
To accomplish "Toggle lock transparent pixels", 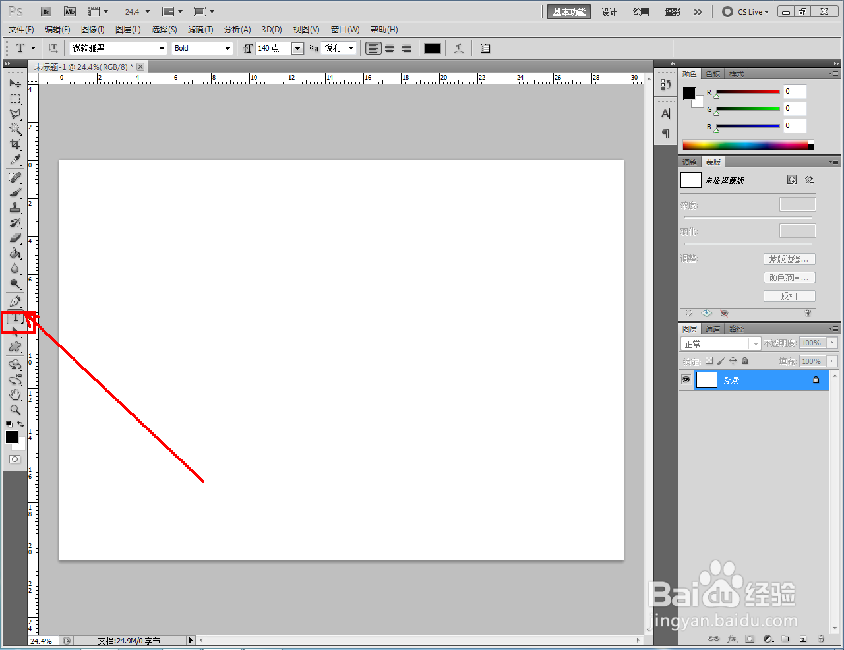I will 709,361.
